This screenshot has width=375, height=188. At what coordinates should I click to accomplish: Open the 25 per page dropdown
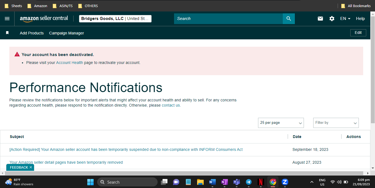pyautogui.click(x=281, y=123)
